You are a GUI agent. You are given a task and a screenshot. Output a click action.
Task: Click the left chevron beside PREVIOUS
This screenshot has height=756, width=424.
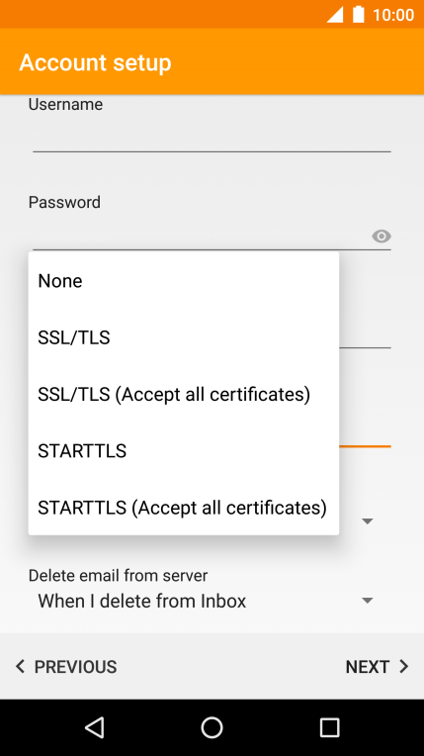20,666
